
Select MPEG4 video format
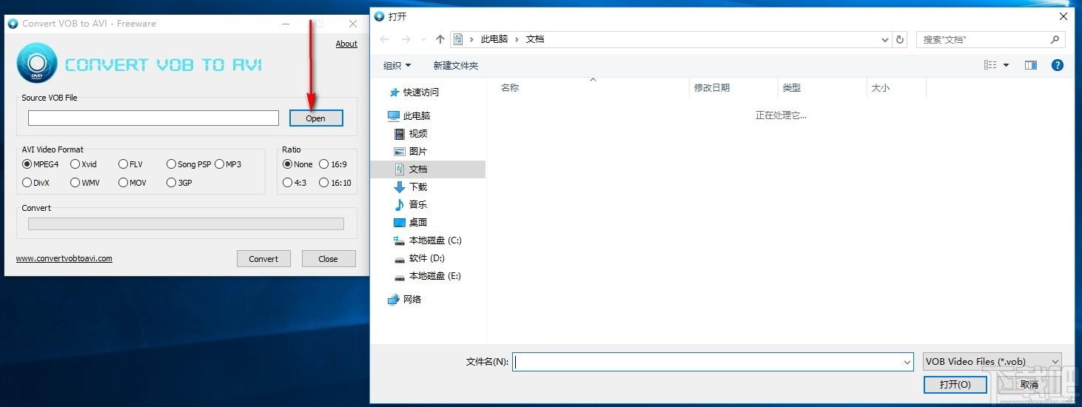pyautogui.click(x=40, y=164)
